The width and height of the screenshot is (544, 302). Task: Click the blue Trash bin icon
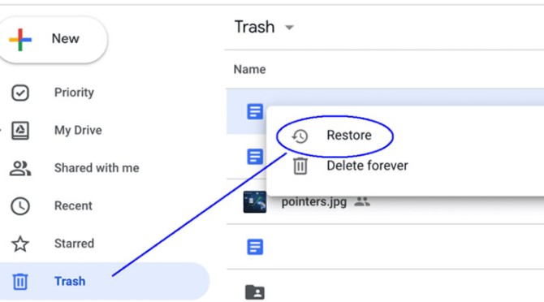pyautogui.click(x=20, y=281)
